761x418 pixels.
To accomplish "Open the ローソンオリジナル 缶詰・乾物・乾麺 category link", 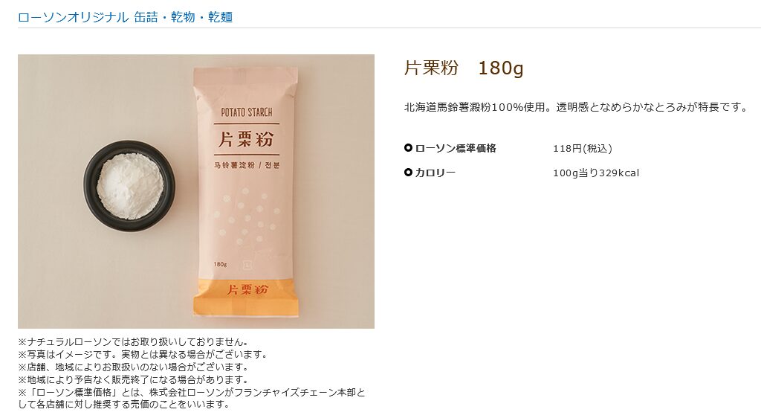I will (125, 17).
